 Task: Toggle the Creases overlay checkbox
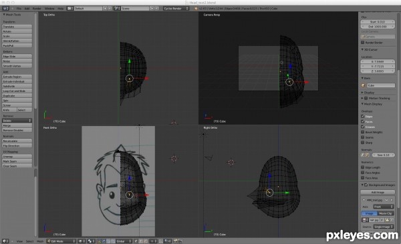click(x=363, y=127)
